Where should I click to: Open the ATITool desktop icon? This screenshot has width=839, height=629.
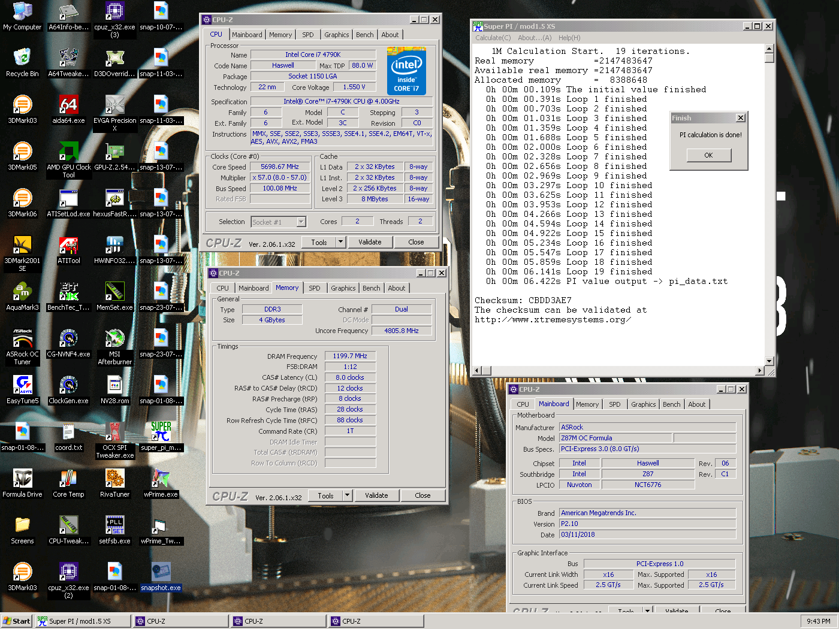pos(69,250)
